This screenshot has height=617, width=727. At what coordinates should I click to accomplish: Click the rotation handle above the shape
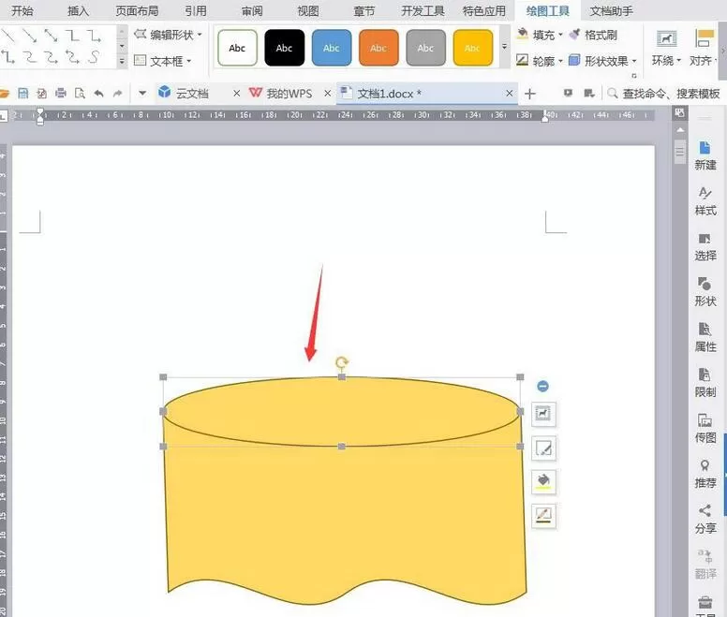(342, 362)
